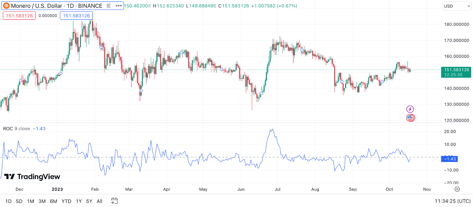Open the USD currency dropdown
The width and height of the screenshot is (473, 207).
[x=457, y=6]
